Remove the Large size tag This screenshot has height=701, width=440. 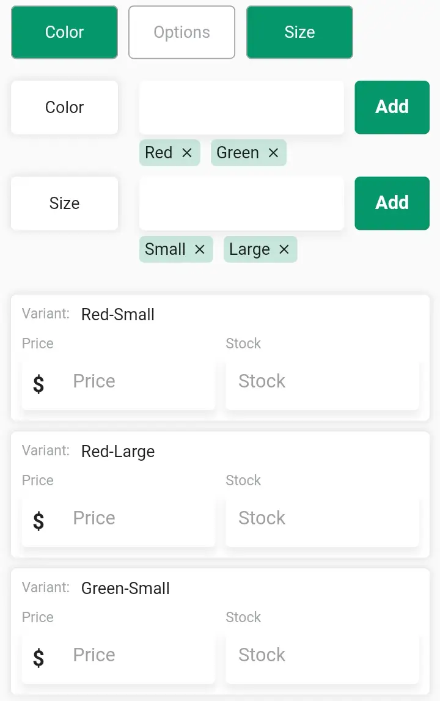[284, 249]
